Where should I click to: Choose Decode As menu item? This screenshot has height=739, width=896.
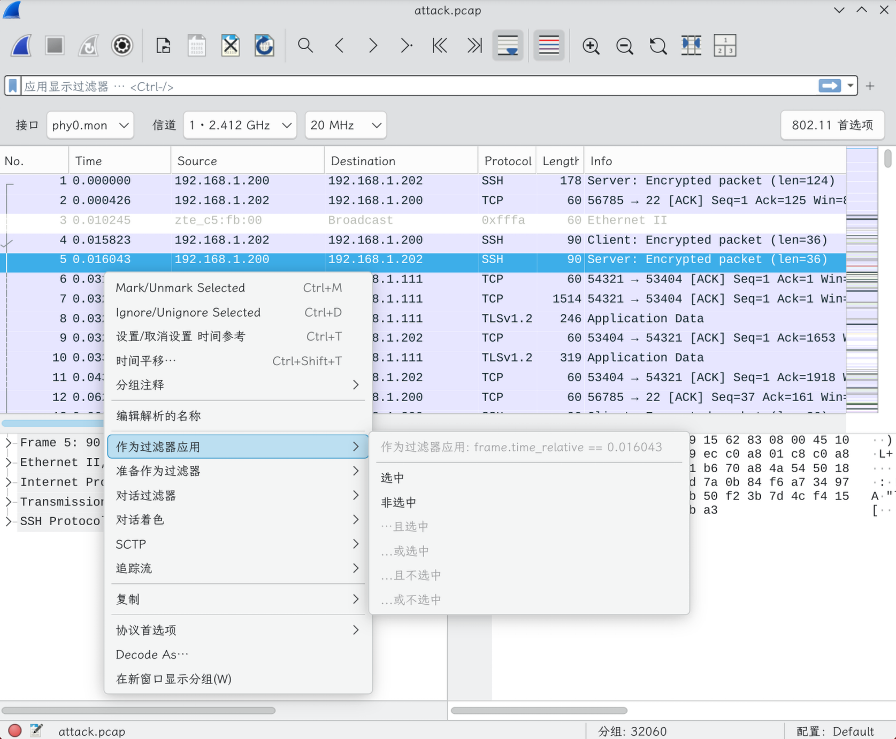[238, 655]
